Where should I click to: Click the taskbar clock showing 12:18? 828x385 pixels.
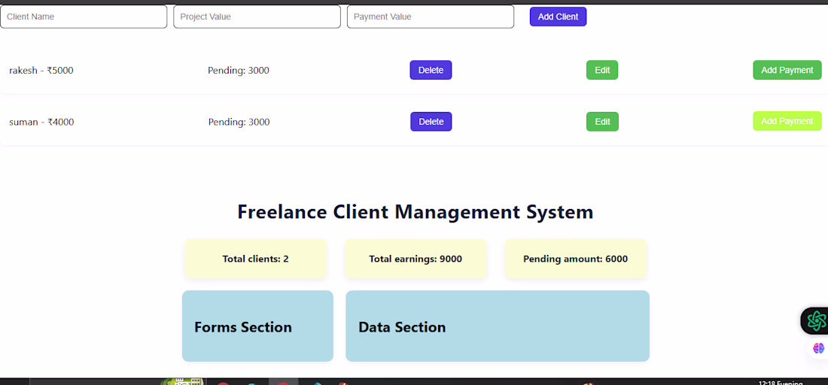tap(781, 383)
